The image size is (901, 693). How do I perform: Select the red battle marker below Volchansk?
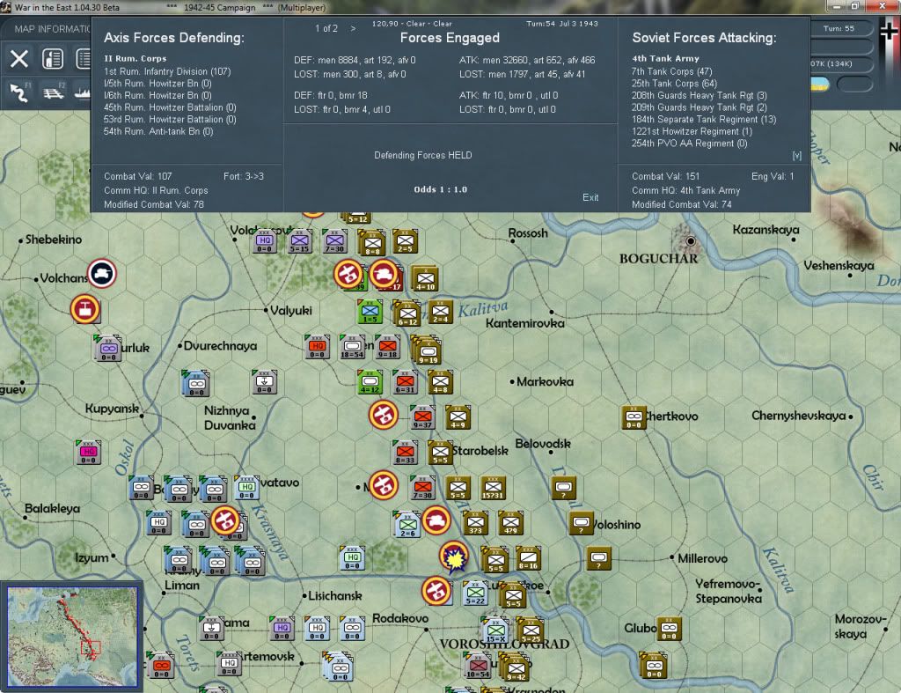(85, 309)
